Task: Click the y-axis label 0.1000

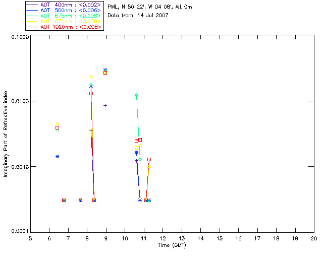Action: tap(20, 37)
